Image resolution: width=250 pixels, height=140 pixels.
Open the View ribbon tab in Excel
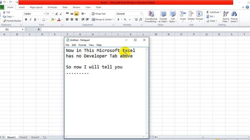point(88,7)
